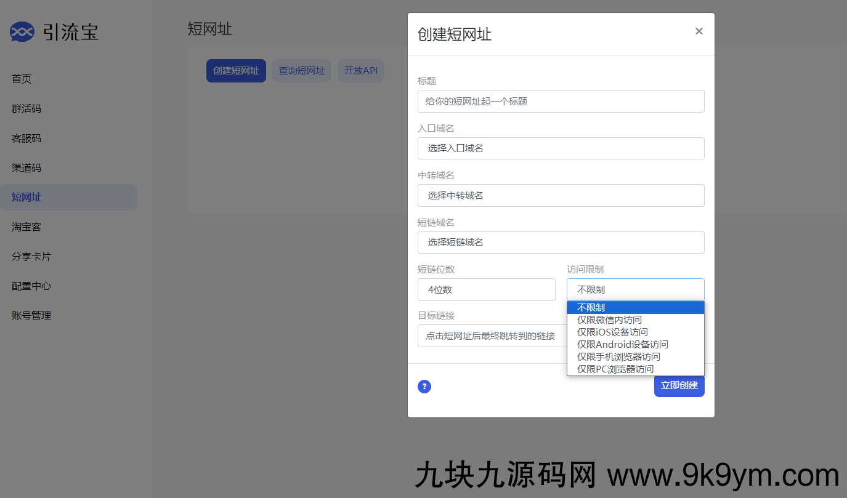The width and height of the screenshot is (847, 498).
Task: Click into the 标题 input field
Action: tap(561, 102)
